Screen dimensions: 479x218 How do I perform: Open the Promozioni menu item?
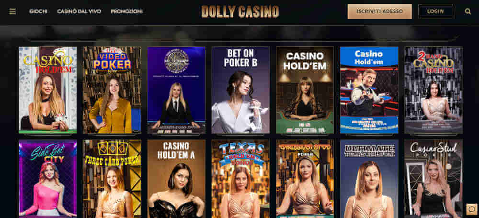click(x=127, y=11)
